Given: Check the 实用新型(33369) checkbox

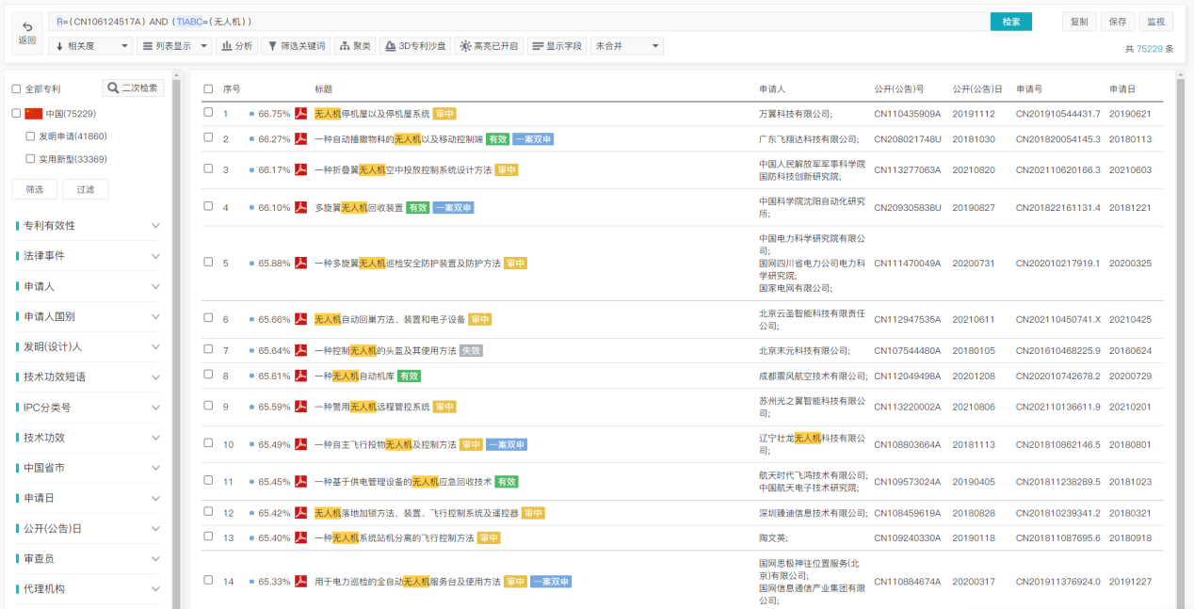Looking at the screenshot, I should 31,159.
